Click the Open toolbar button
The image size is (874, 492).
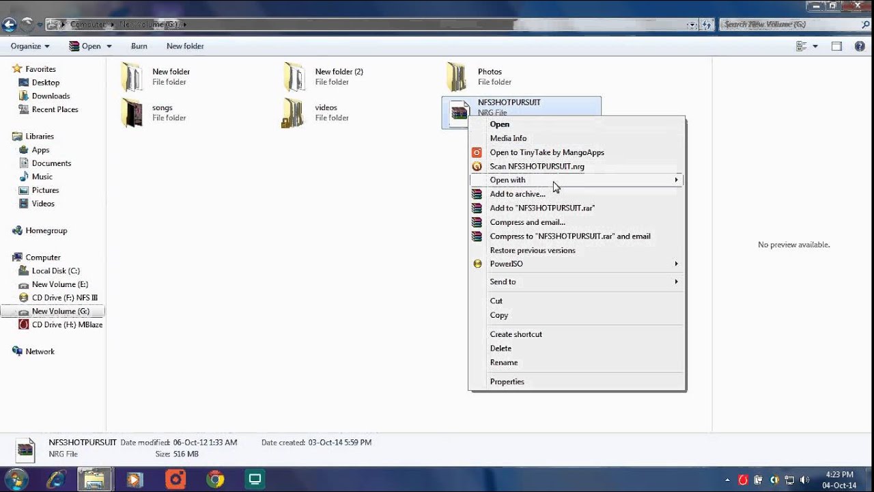tap(85, 46)
